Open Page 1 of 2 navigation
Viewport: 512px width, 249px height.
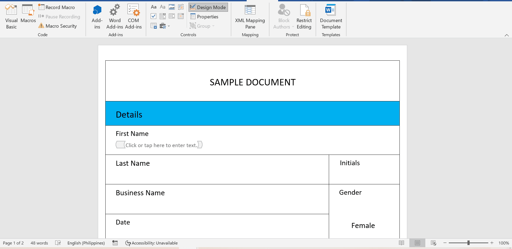[x=13, y=243]
